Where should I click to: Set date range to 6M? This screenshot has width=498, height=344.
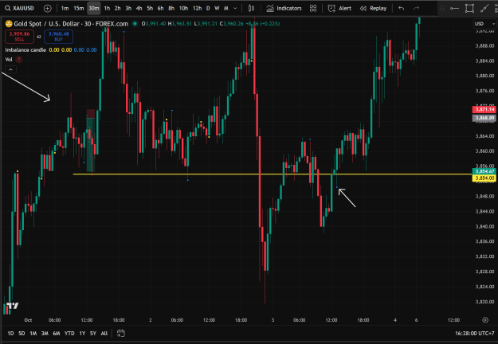point(57,333)
